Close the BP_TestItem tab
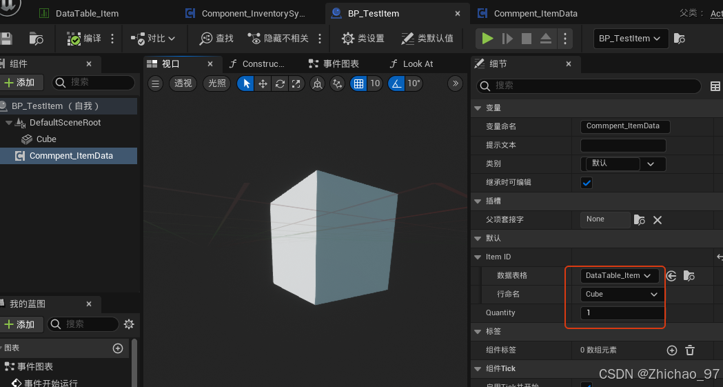Image resolution: width=723 pixels, height=387 pixels. click(458, 14)
